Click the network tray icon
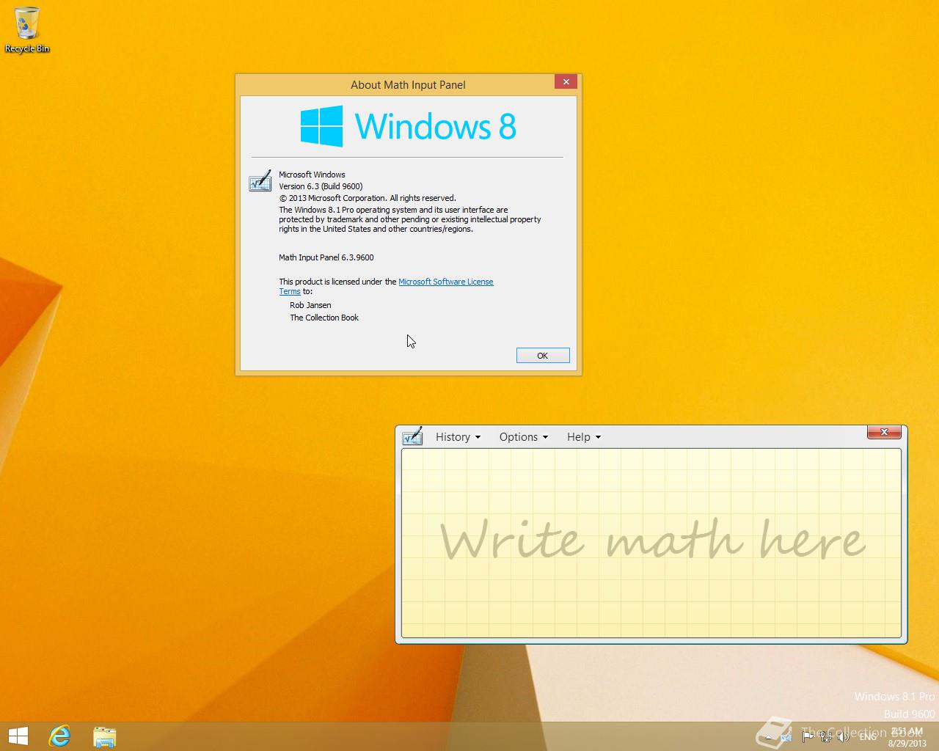Screen dimensions: 939x751 826,736
